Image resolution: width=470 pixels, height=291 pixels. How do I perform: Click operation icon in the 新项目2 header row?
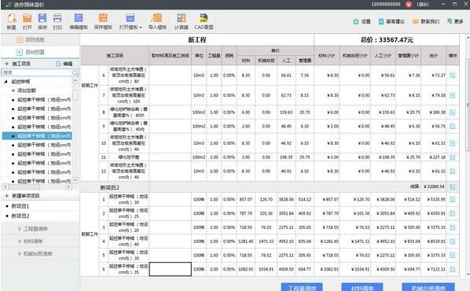[x=453, y=187]
